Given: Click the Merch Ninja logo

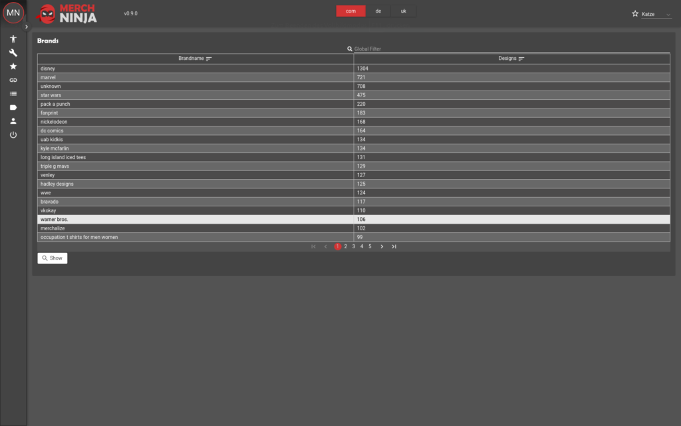Looking at the screenshot, I should [x=67, y=14].
